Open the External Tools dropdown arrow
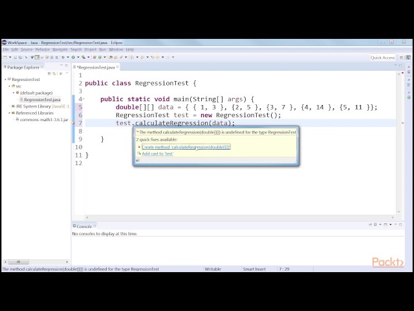Image resolution: width=414 pixels, height=311 pixels. [x=89, y=57]
